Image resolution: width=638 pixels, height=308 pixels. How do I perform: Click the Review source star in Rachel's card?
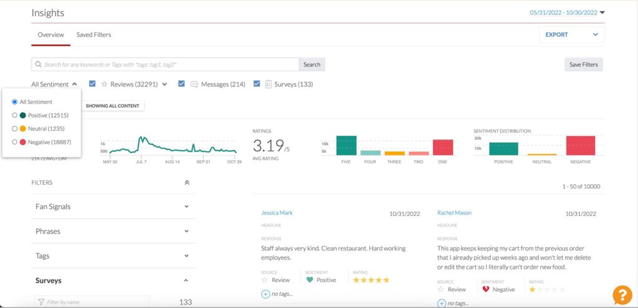(x=440, y=289)
